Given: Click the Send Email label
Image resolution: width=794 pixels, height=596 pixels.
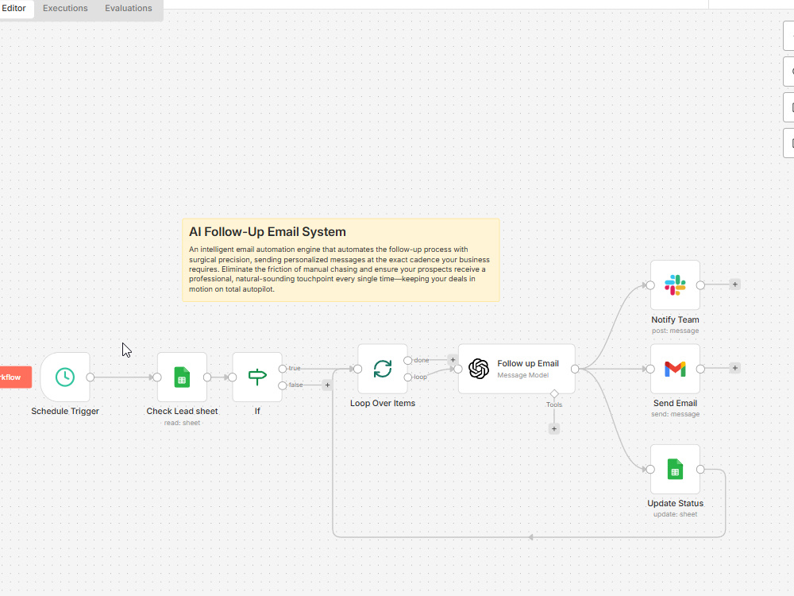Looking at the screenshot, I should pos(675,403).
